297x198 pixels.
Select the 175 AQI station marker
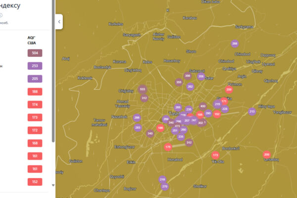click(x=168, y=147)
